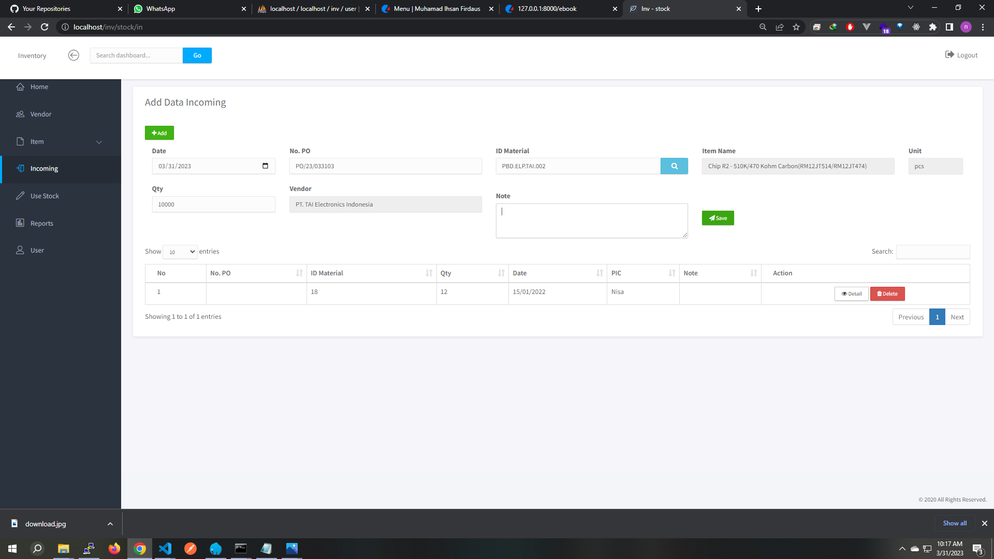Open download.jpg options chevron
This screenshot has width=994, height=559.
[x=110, y=524]
